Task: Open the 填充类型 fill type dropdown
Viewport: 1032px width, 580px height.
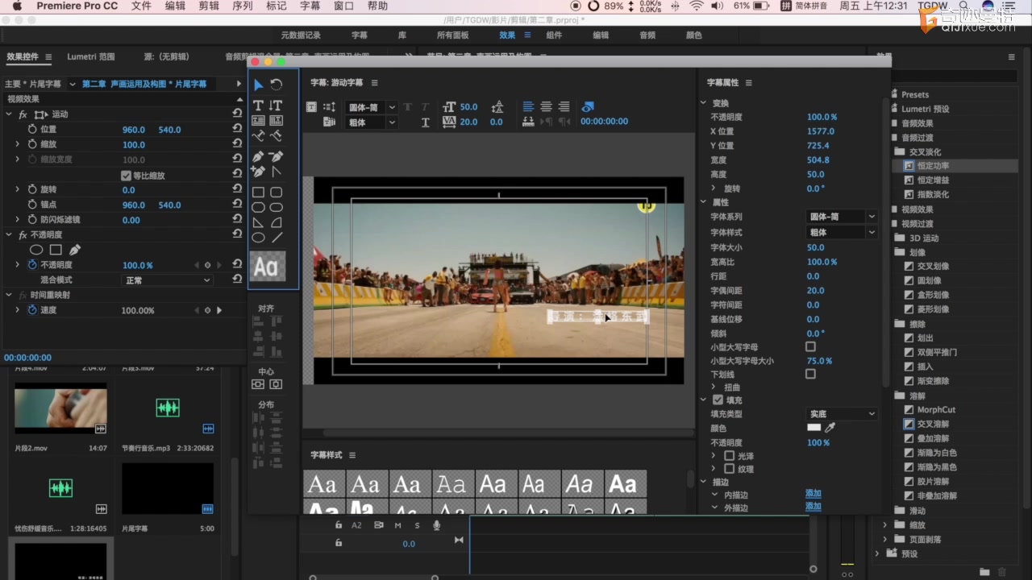Action: pos(841,414)
